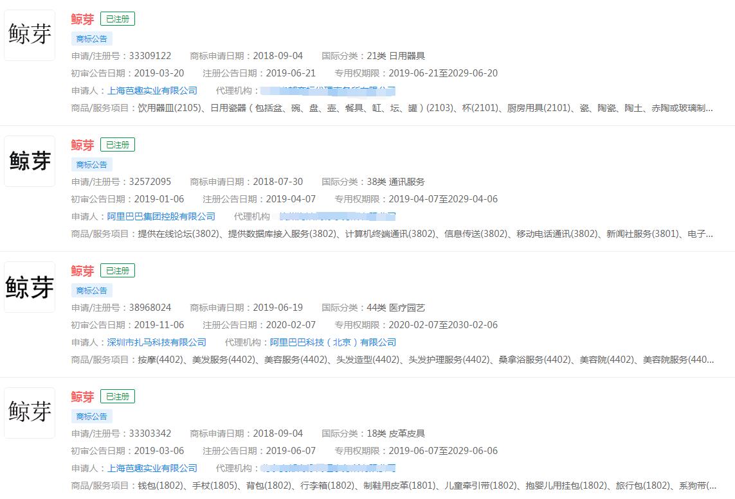
Task: Open applicant 上海芭趣实业有限公司 in class 18 entry
Action: pos(152,468)
